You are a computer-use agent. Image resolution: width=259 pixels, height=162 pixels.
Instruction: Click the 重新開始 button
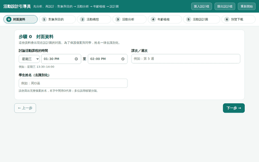246,6
